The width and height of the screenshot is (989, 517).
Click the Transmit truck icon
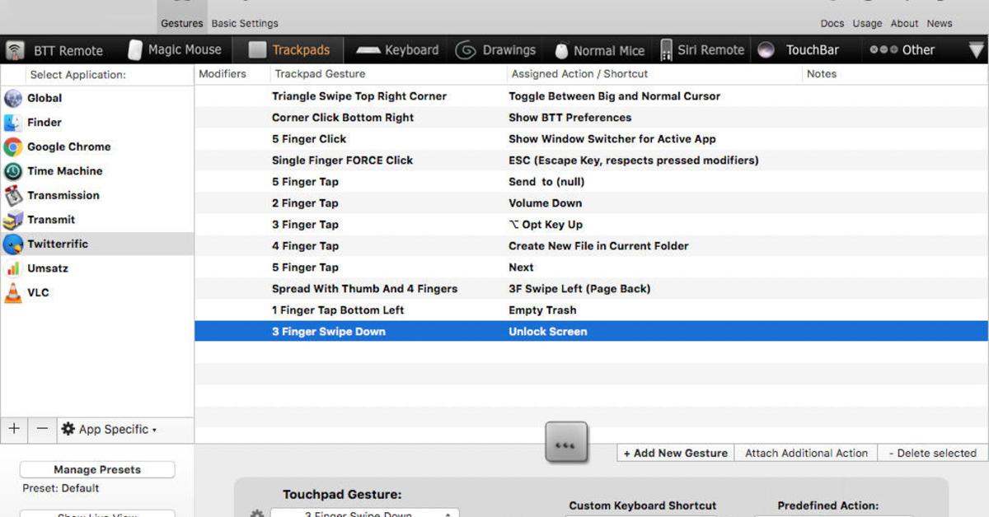click(x=13, y=220)
